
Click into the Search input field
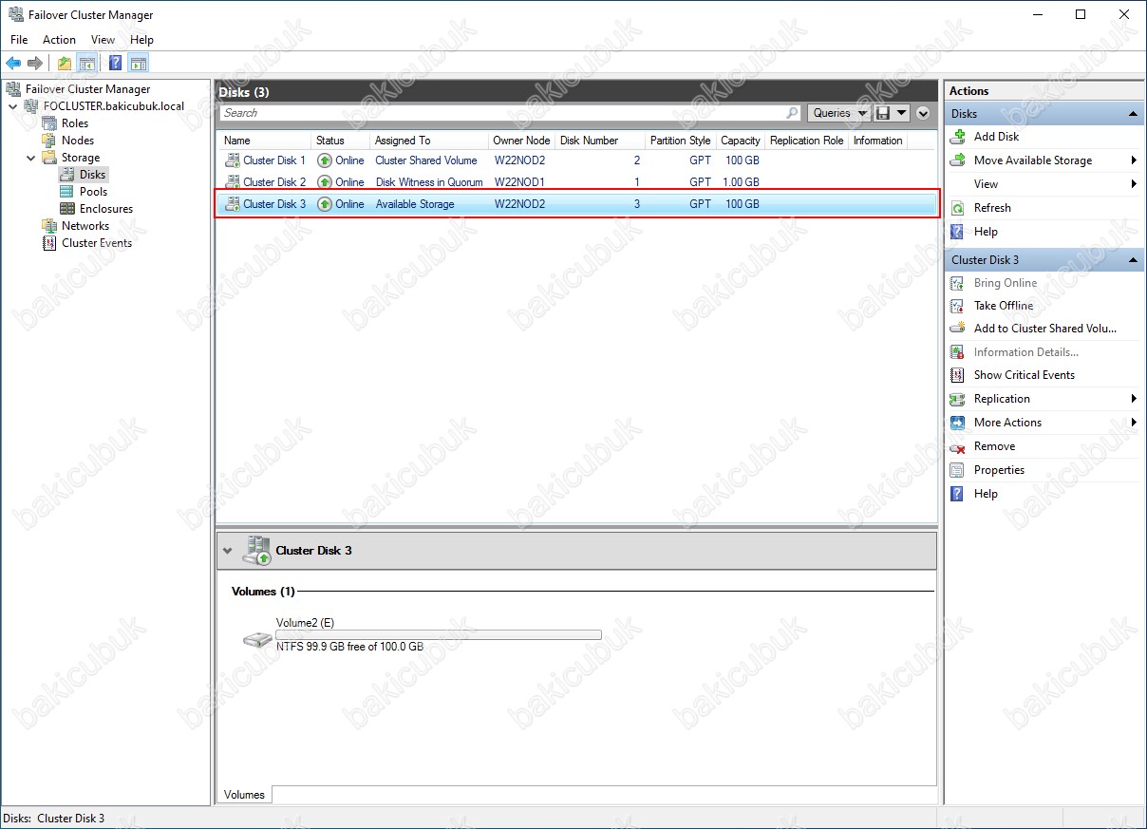click(x=503, y=113)
